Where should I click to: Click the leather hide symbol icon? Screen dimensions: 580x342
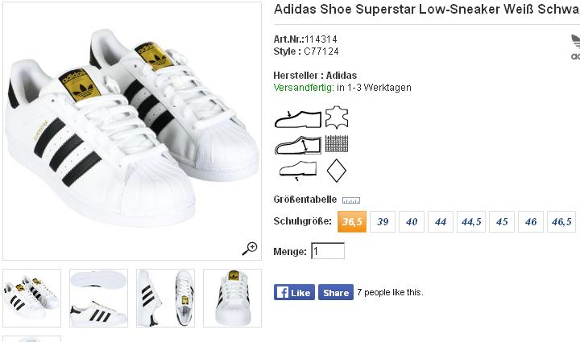click(336, 118)
